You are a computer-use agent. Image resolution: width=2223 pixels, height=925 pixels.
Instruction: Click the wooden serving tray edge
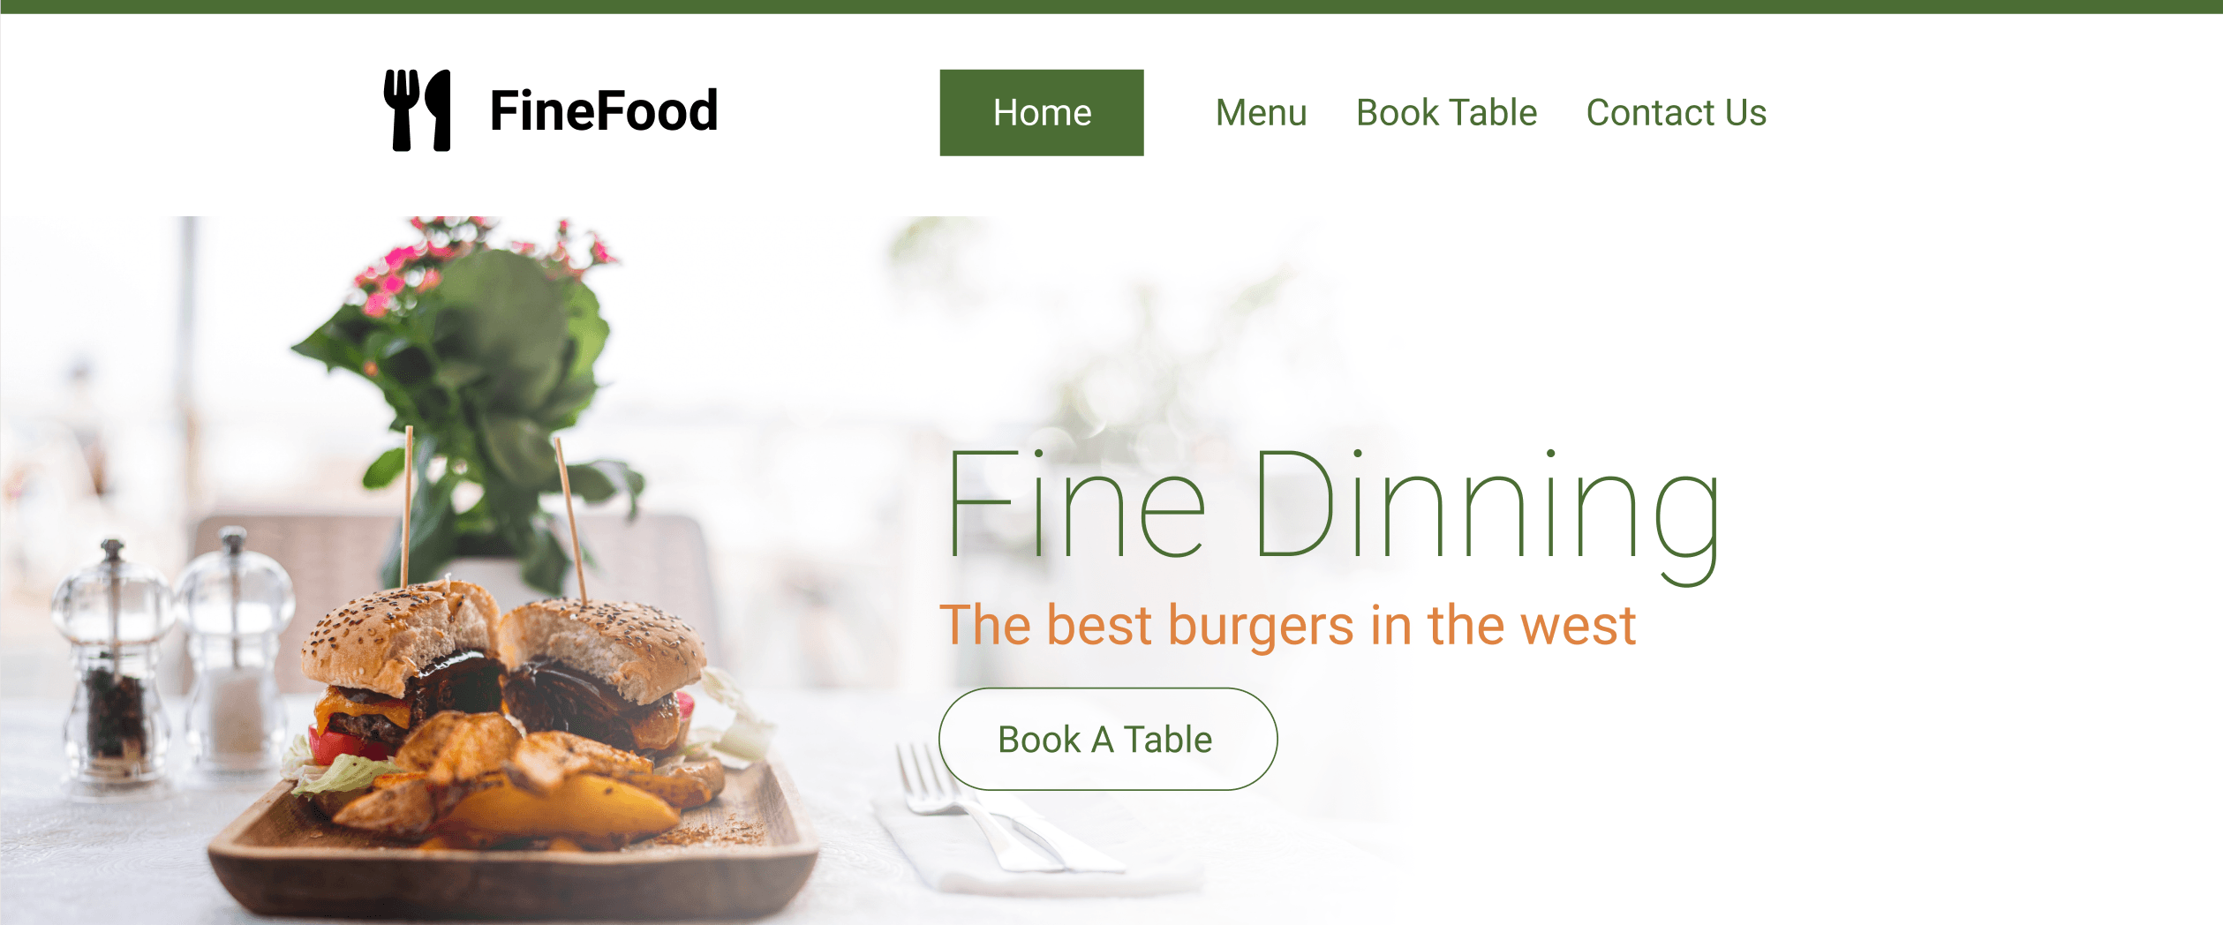click(512, 883)
